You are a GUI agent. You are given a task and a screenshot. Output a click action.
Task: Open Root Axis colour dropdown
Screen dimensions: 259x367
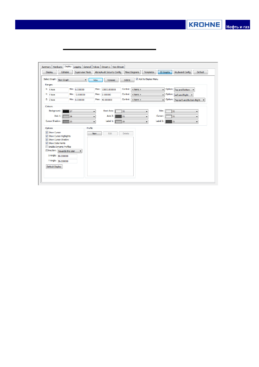click(131, 111)
